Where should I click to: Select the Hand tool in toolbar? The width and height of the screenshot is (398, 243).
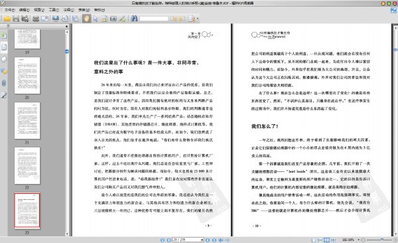[x=86, y=19]
